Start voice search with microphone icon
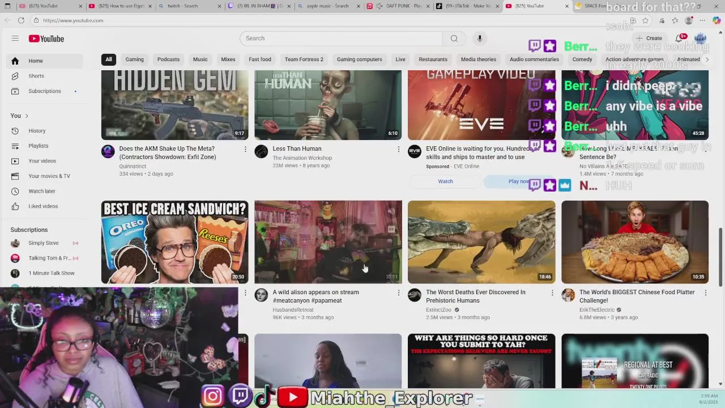The image size is (725, 408). [x=480, y=38]
